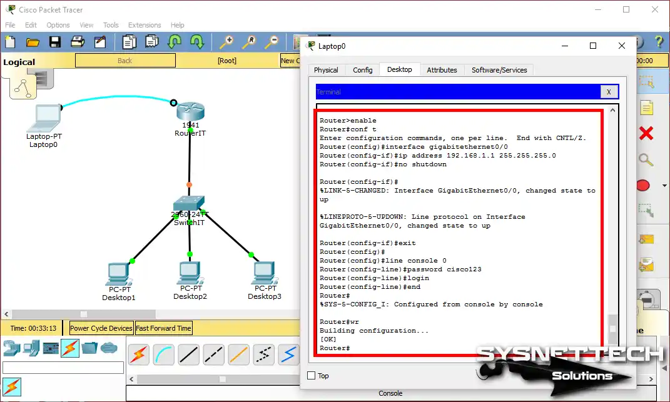Image resolution: width=670 pixels, height=402 pixels.
Task: Select the Console cable connection type
Action: click(x=163, y=354)
